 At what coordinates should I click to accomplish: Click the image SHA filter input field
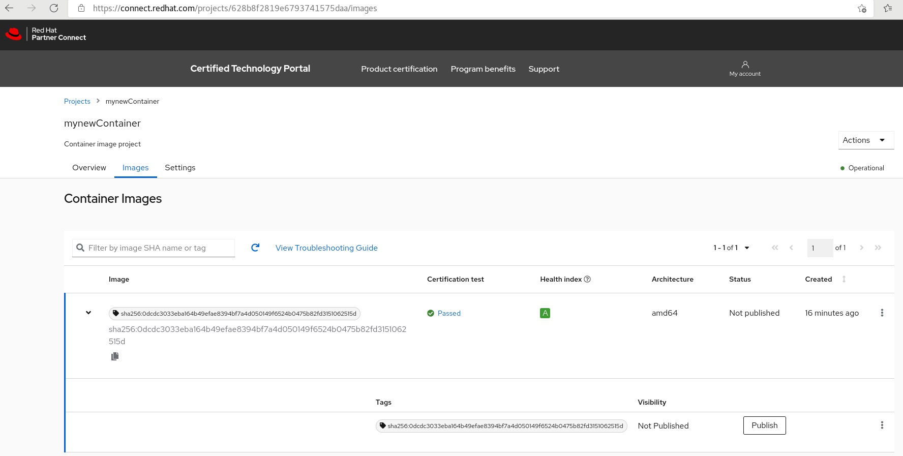coord(154,248)
